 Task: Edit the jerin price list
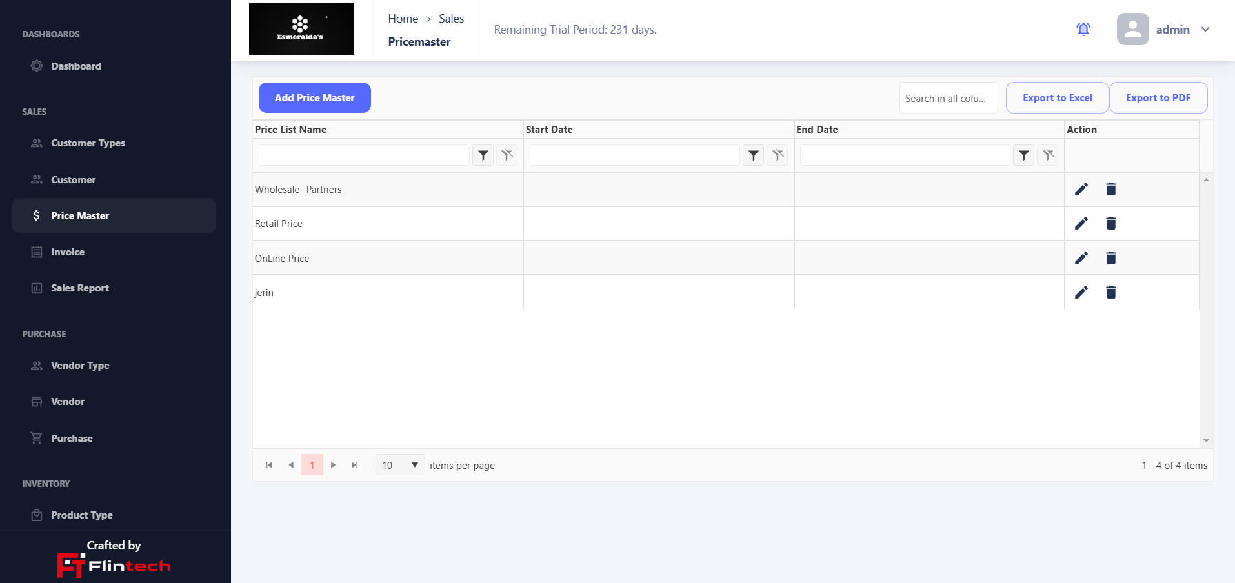[1081, 292]
